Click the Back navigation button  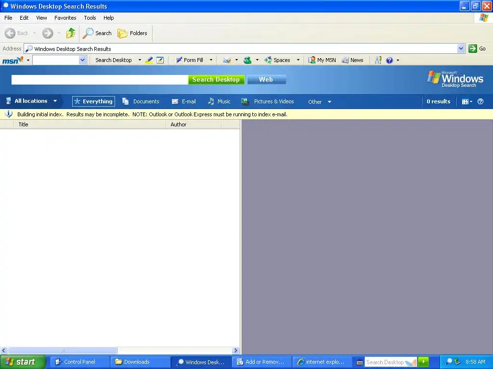coord(16,33)
